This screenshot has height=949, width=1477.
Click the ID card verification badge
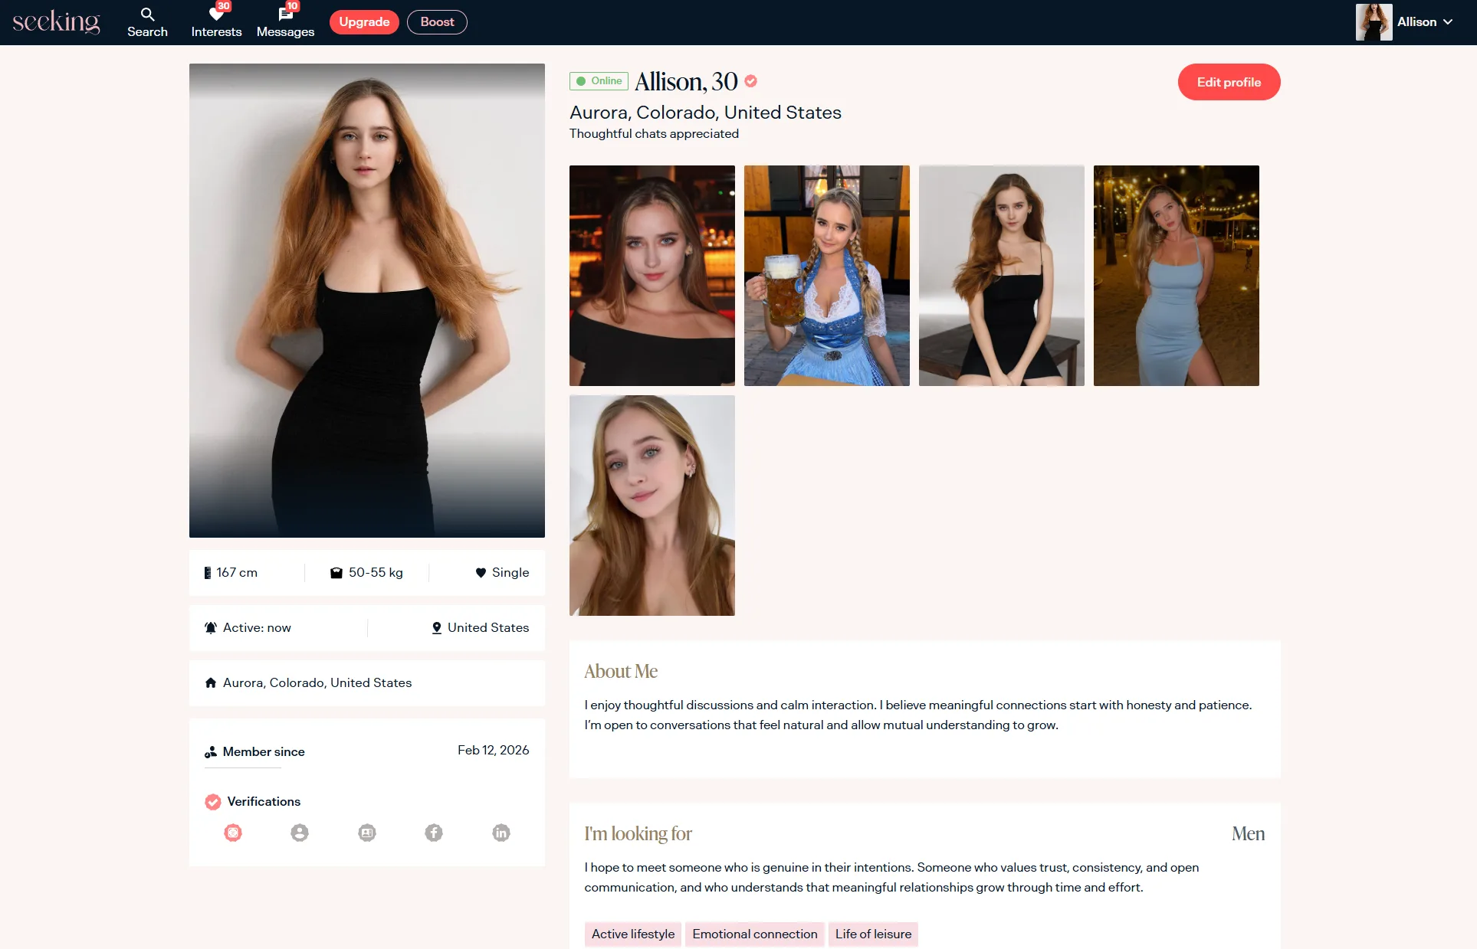(367, 833)
